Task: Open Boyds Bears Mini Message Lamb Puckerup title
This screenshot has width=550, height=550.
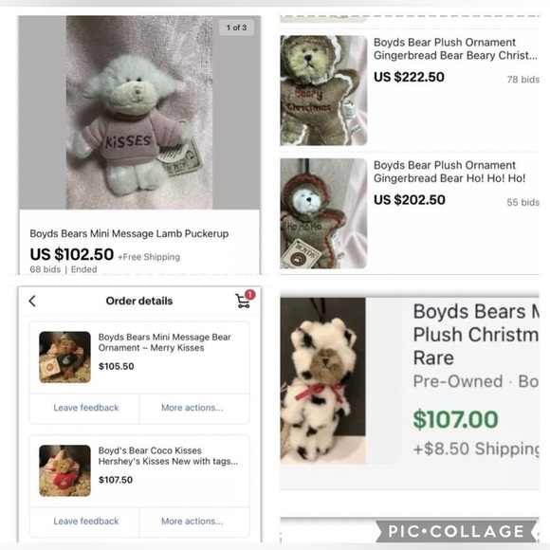Action: tap(129, 233)
